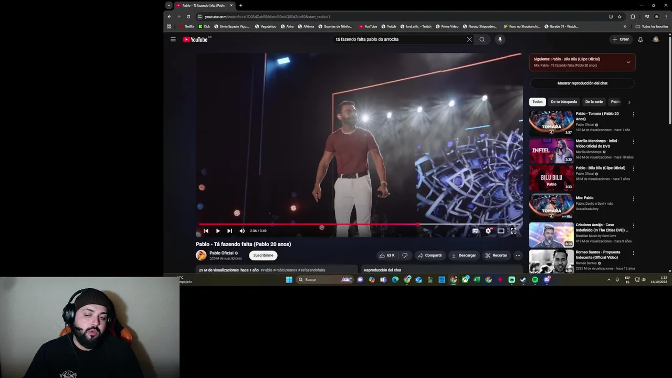
Task: Open options menu for Mix: Pablo
Action: [633, 199]
